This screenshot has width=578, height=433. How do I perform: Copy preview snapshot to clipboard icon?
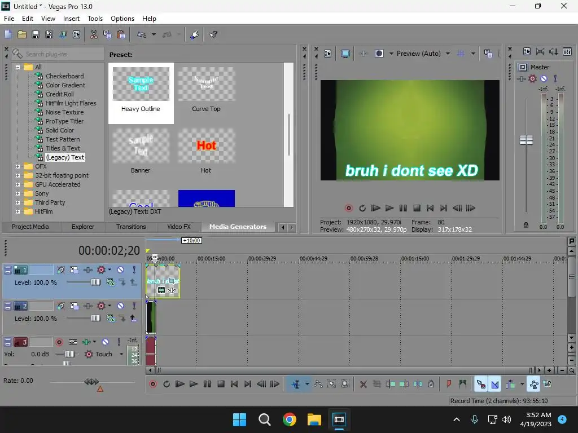(x=488, y=54)
